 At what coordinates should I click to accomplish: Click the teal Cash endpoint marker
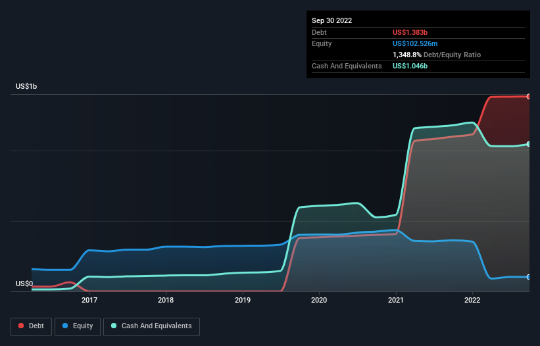(529, 144)
